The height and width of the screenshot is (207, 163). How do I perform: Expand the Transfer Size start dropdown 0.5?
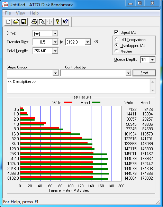coord(55,42)
